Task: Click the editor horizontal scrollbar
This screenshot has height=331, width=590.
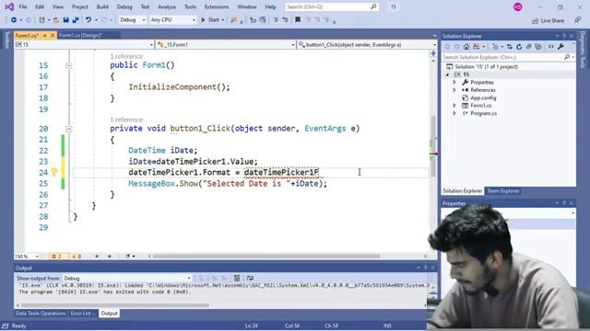Action: click(265, 257)
